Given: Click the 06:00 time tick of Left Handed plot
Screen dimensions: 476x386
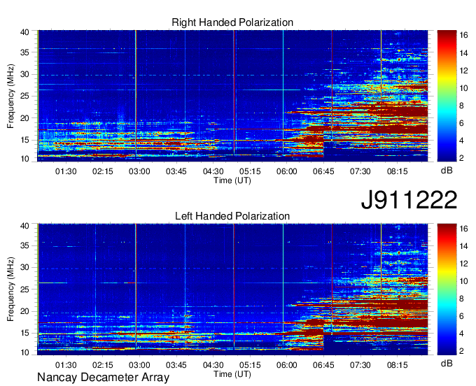Looking at the screenshot, I should tap(286, 365).
